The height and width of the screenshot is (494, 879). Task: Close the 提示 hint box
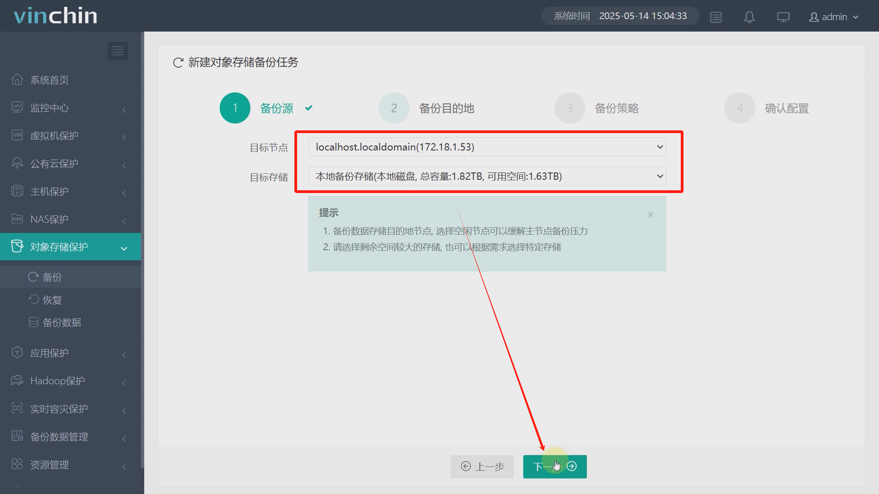(x=650, y=215)
